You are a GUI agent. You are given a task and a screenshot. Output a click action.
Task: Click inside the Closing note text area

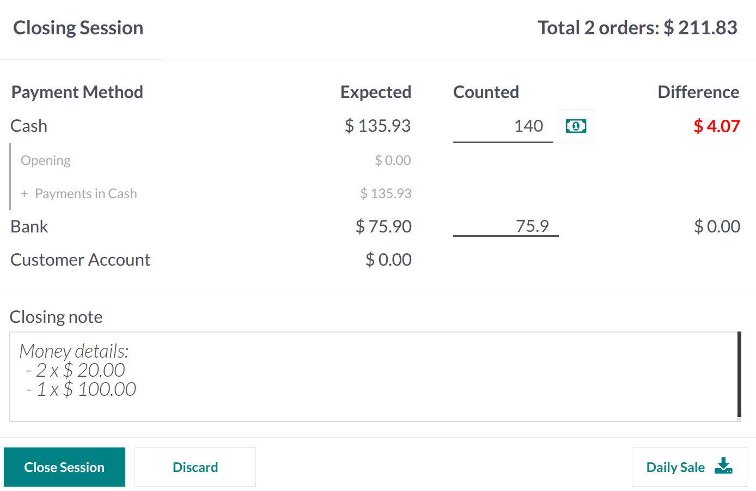(373, 377)
